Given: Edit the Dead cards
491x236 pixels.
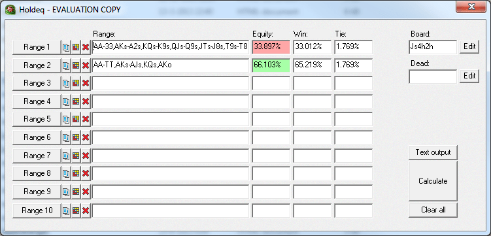Looking at the screenshot, I should (x=469, y=76).
